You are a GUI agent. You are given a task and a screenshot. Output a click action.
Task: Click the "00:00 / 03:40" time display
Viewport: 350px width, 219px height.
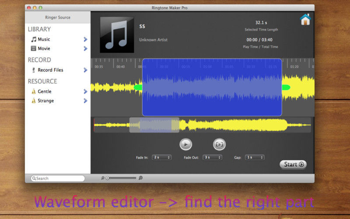coord(259,40)
